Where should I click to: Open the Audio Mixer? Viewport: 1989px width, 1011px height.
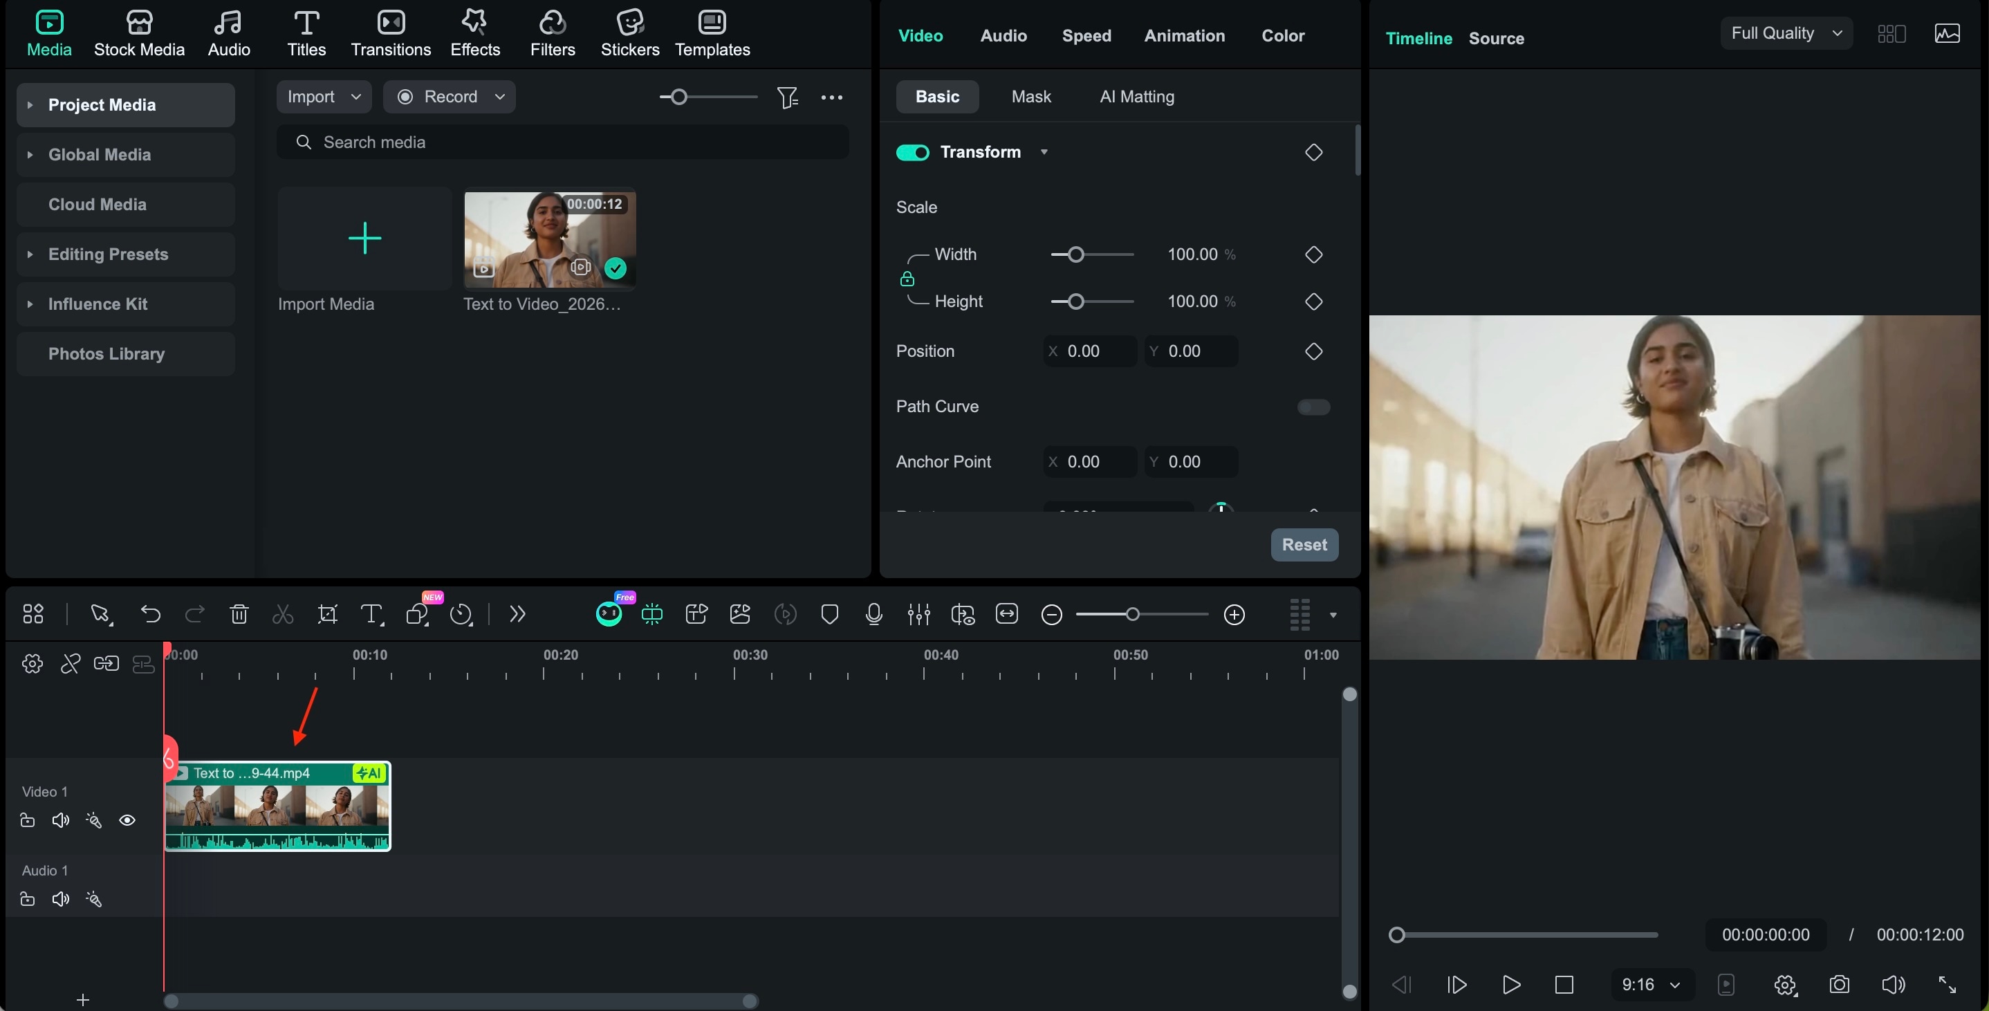pos(918,614)
